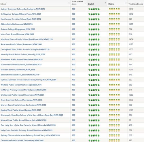Click English rating books for Mount Keira Public School

click(x=94, y=120)
